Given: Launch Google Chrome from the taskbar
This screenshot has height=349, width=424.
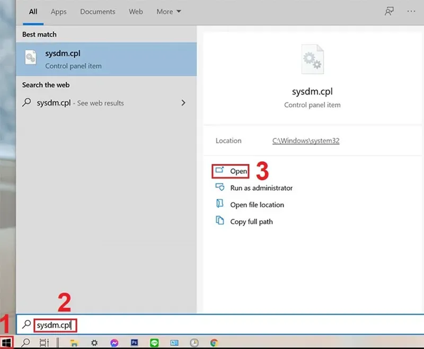Looking at the screenshot, I should point(214,343).
